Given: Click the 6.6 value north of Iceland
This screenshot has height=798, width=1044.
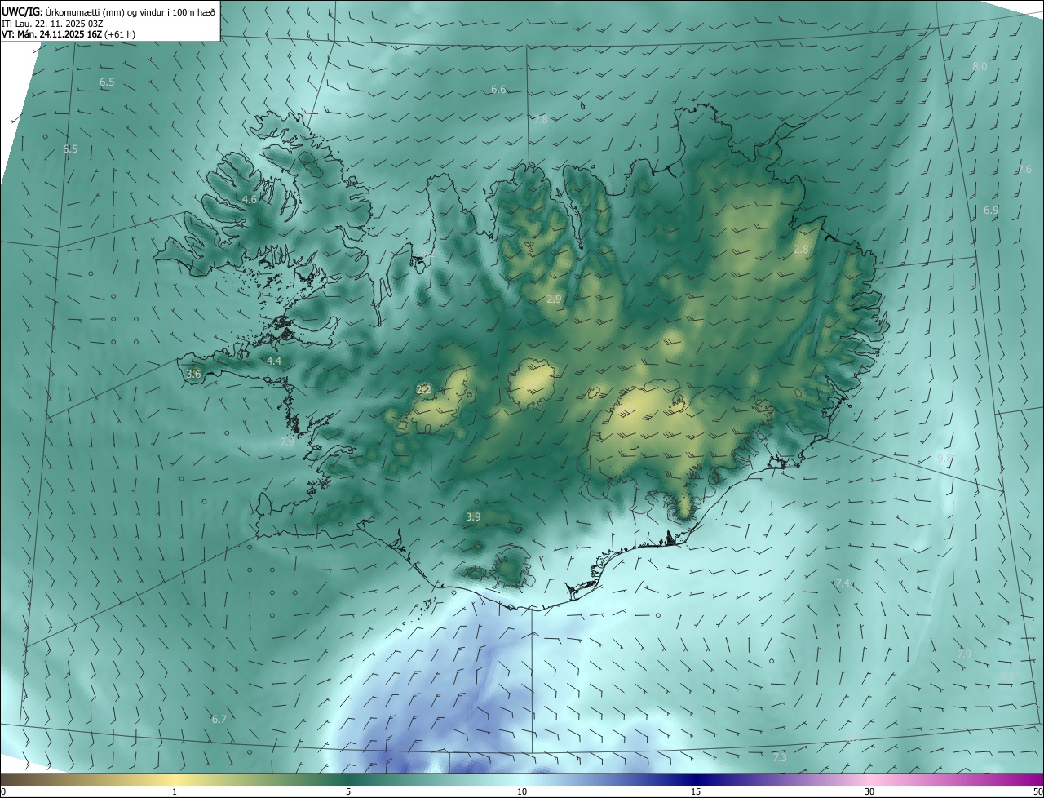Looking at the screenshot, I should tap(498, 90).
